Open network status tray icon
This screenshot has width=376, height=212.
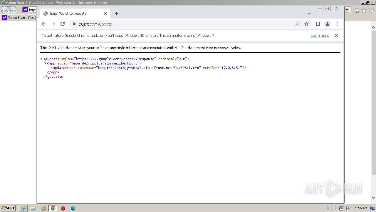click(x=341, y=208)
